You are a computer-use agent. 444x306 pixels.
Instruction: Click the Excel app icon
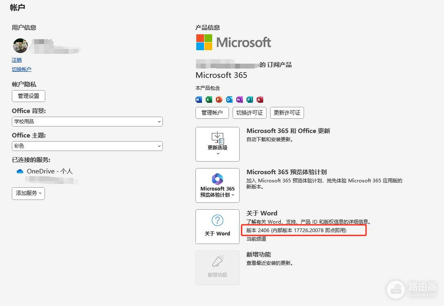click(209, 100)
